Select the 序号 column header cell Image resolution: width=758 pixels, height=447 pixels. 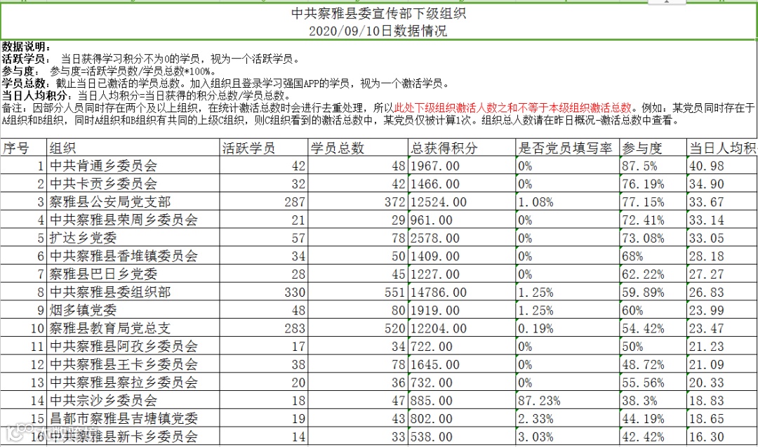click(24, 148)
